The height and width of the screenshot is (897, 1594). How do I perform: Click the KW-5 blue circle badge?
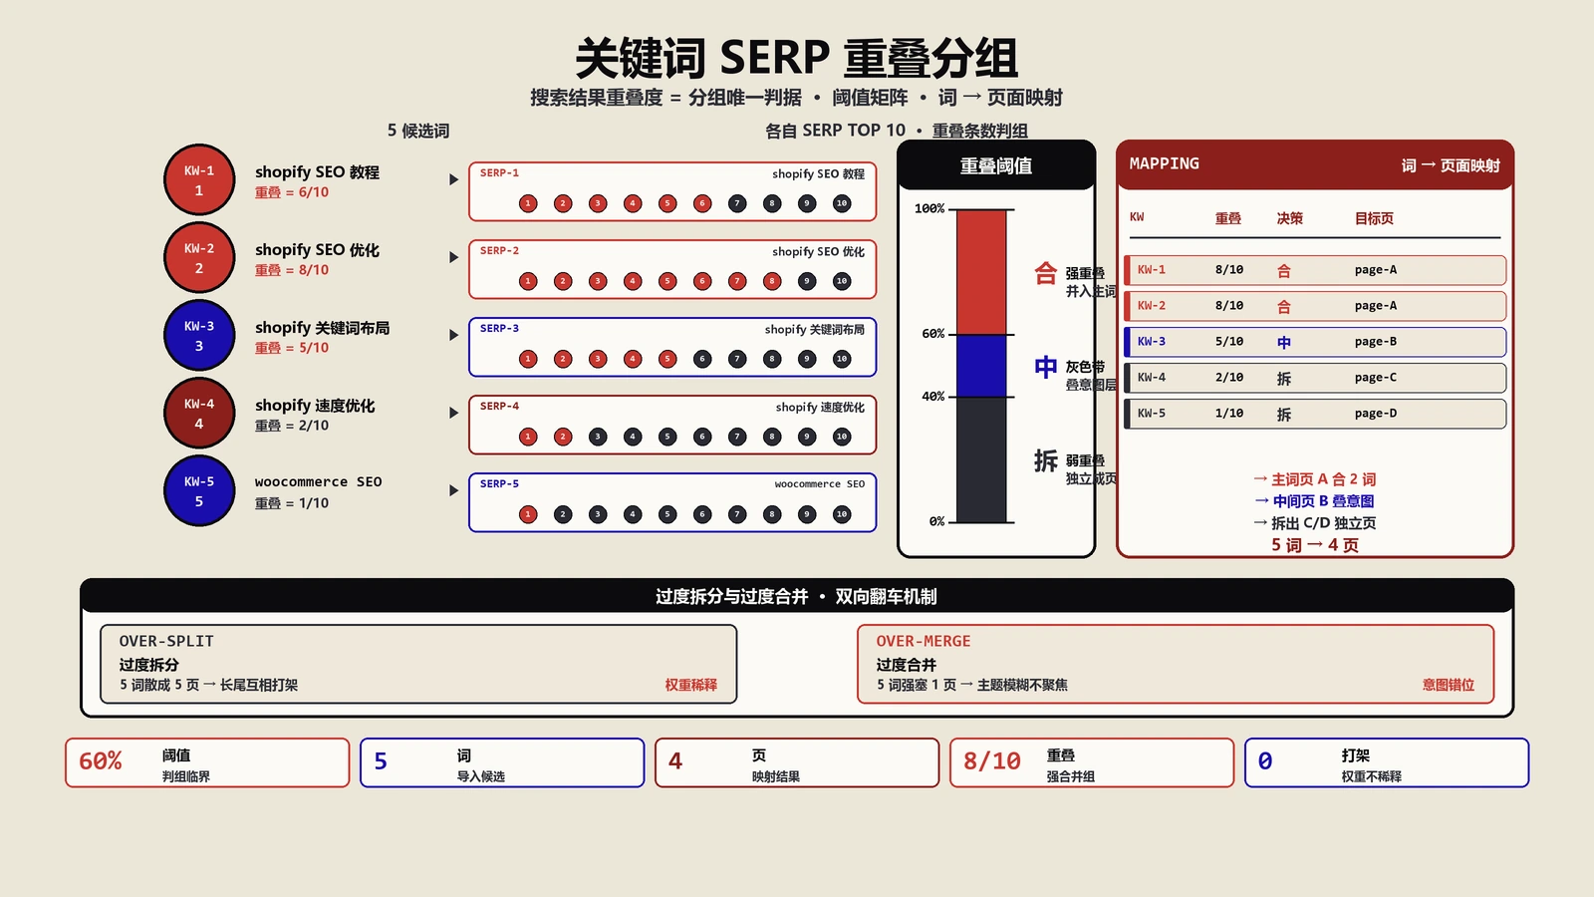[199, 491]
